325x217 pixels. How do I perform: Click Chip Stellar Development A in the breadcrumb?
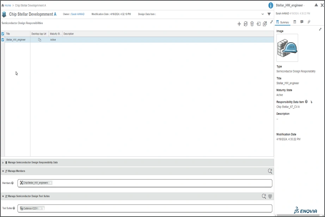click(x=30, y=6)
